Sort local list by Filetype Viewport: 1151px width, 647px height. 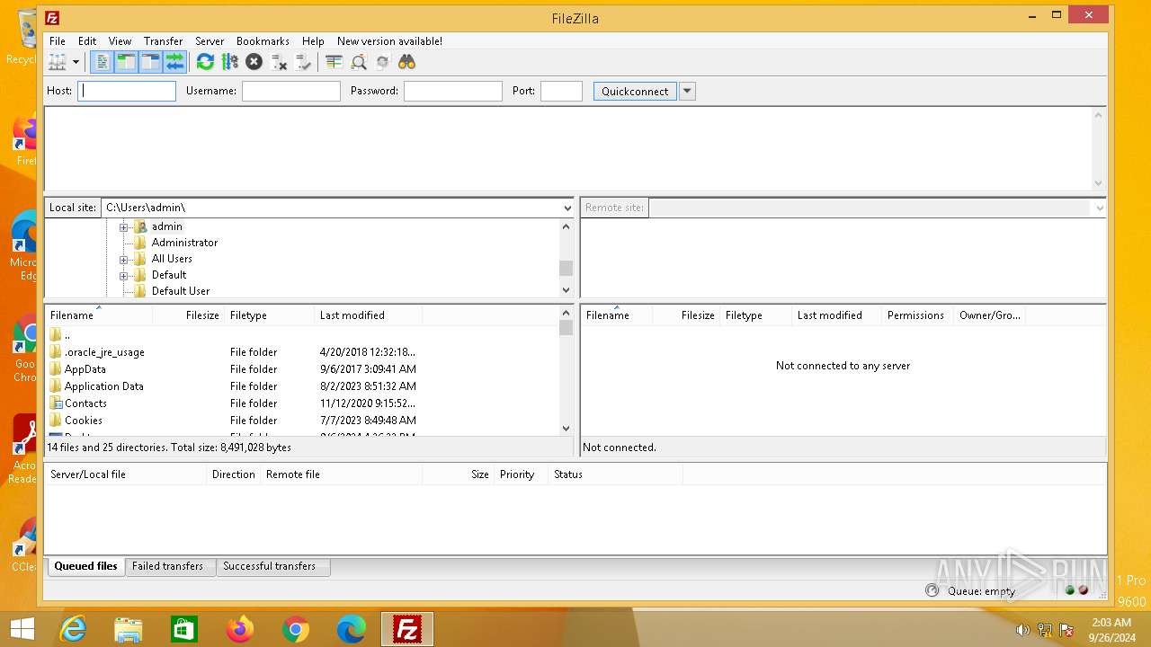(269, 315)
